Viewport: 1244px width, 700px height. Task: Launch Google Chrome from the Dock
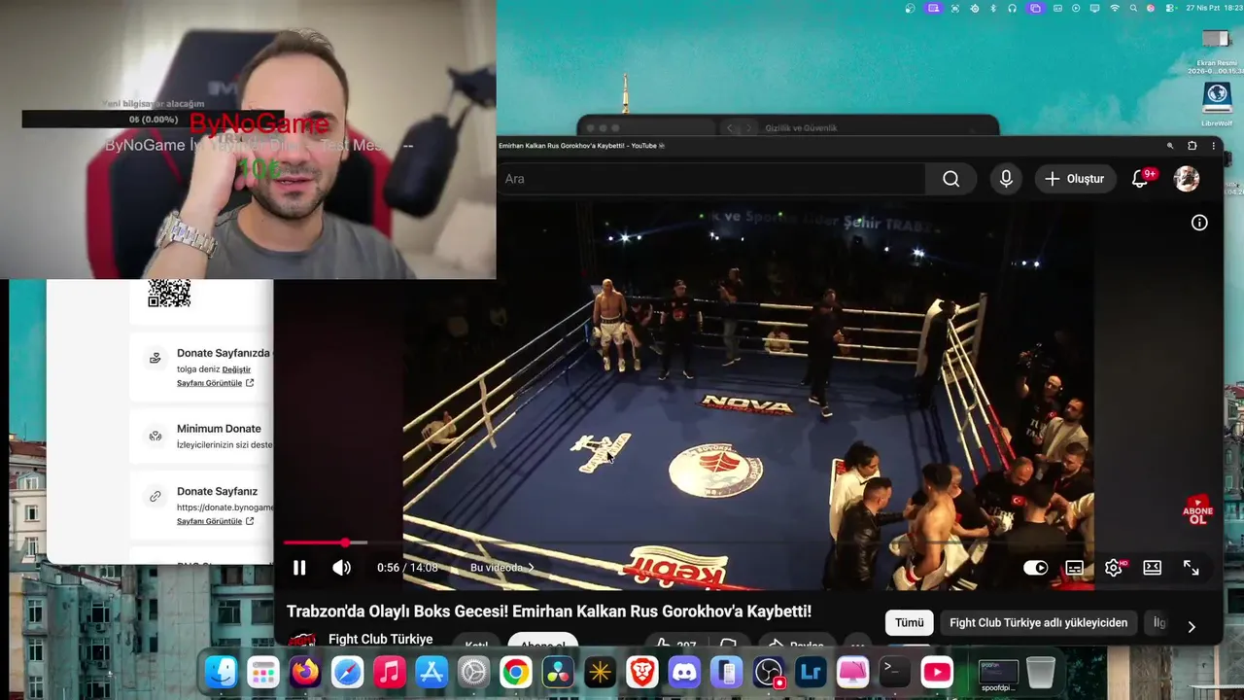(x=516, y=672)
